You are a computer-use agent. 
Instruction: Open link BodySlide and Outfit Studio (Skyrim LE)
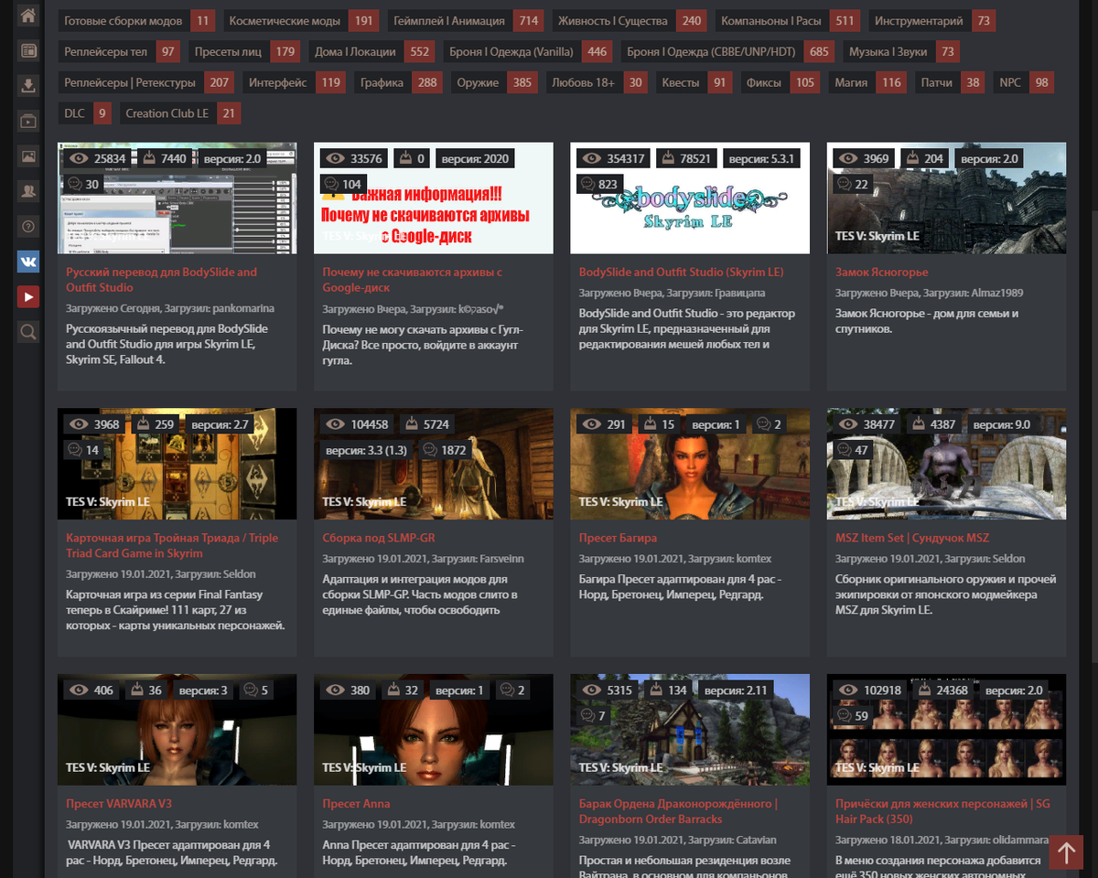682,273
